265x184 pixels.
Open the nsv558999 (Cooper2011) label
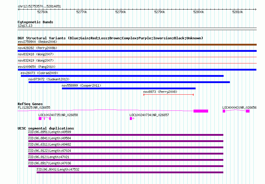tap(81, 85)
